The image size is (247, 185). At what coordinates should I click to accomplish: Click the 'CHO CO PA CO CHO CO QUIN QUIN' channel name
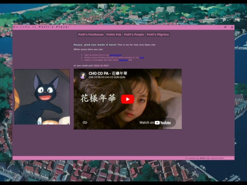[x=107, y=77]
